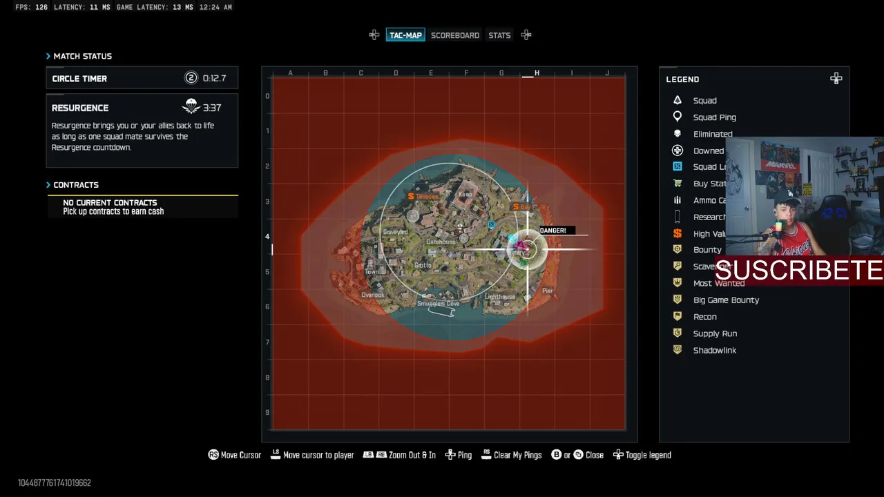Click the Ping prompt at bottom
This screenshot has height=497, width=884.
[x=459, y=455]
